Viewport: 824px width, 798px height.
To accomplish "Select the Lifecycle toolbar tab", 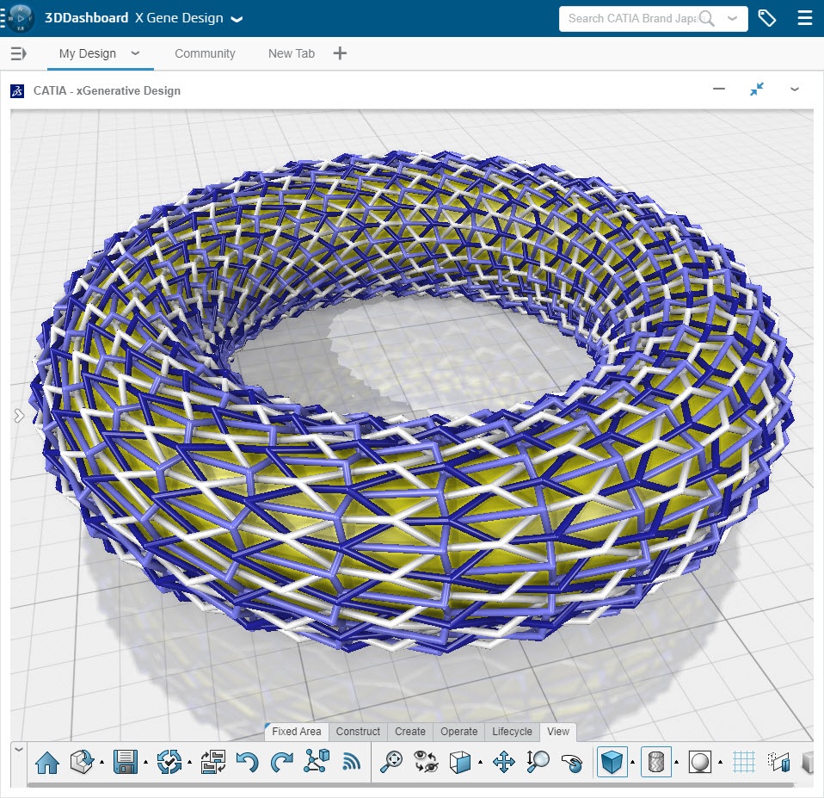I will click(x=512, y=731).
